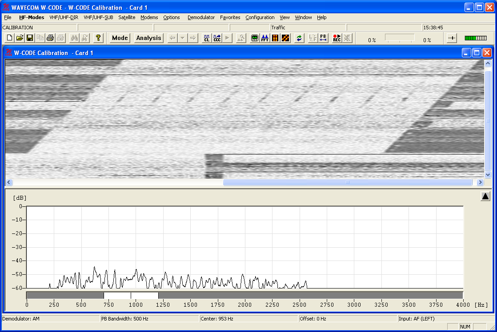Click the CL toolbar icon
This screenshot has width=497, height=332.
tap(207, 38)
